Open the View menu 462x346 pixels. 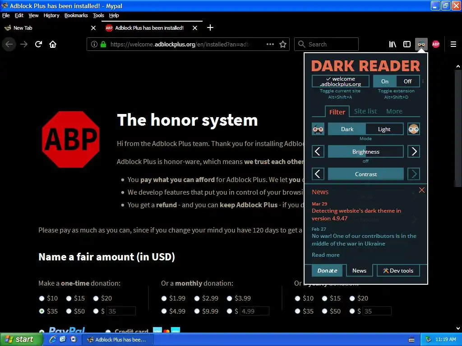pyautogui.click(x=33, y=15)
